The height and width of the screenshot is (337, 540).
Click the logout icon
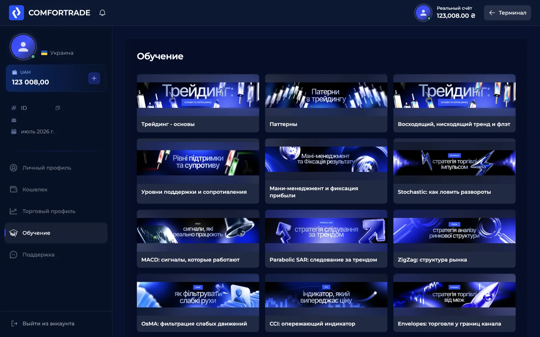pyautogui.click(x=15, y=324)
